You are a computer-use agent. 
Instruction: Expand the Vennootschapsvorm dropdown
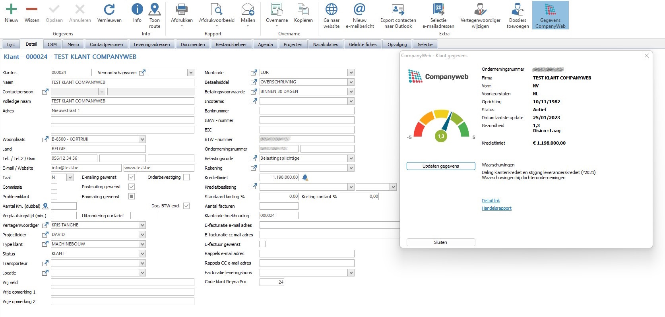click(x=191, y=73)
